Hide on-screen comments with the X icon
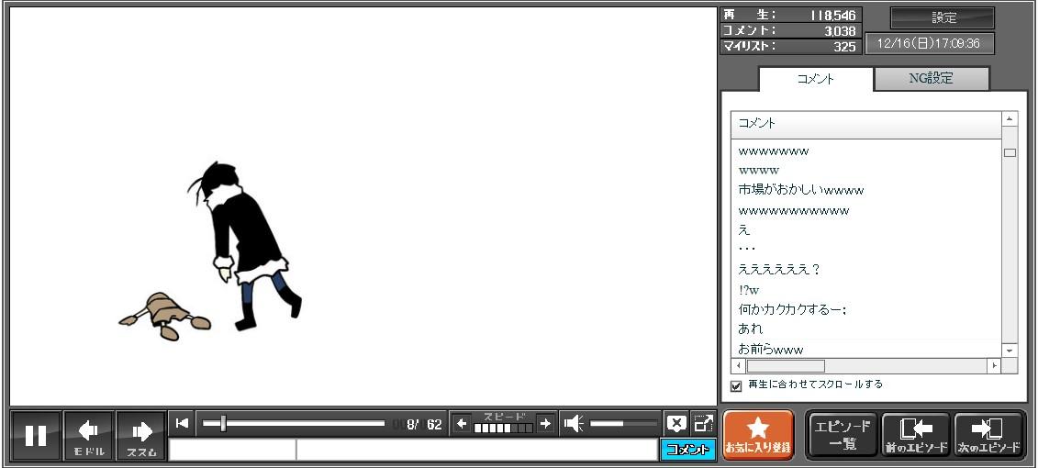Image resolution: width=1038 pixels, height=468 pixels. 676,423
